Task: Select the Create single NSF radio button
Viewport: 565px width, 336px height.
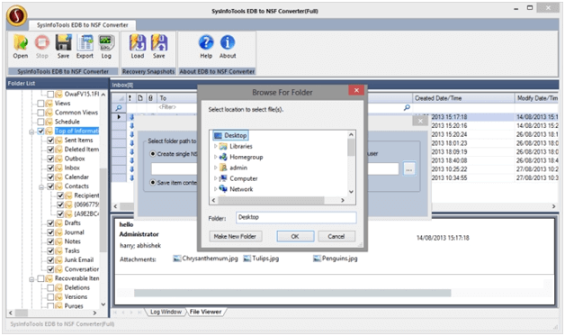Action: coord(153,154)
